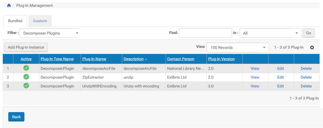Click the Back button
The width and height of the screenshot is (323, 128).
pyautogui.click(x=16, y=117)
